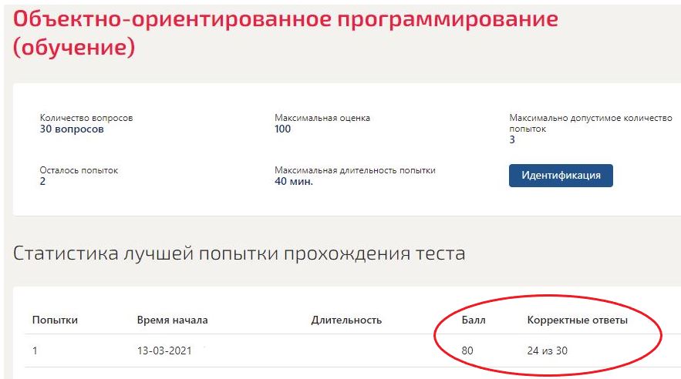Click the Корректные ответы column header
The image size is (681, 379).
tap(577, 320)
